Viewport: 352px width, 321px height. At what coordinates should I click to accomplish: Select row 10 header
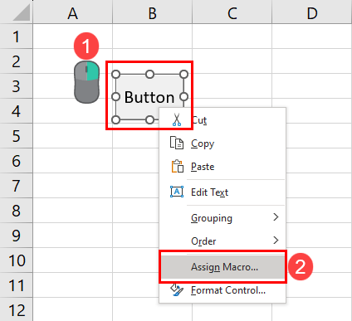pos(16,260)
